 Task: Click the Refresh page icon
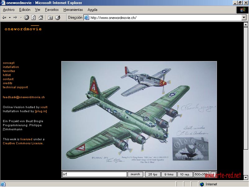[x=34, y=18]
